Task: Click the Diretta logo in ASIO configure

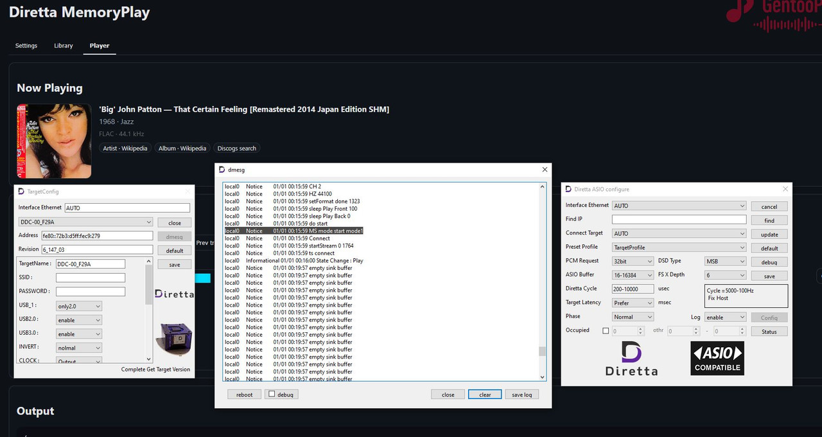Action: (632, 359)
